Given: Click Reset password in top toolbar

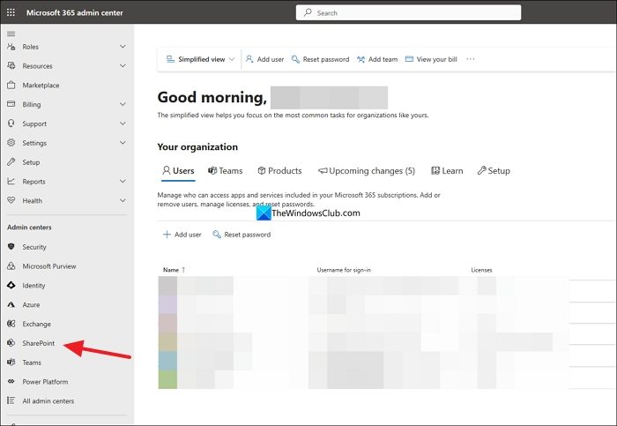Looking at the screenshot, I should (320, 59).
